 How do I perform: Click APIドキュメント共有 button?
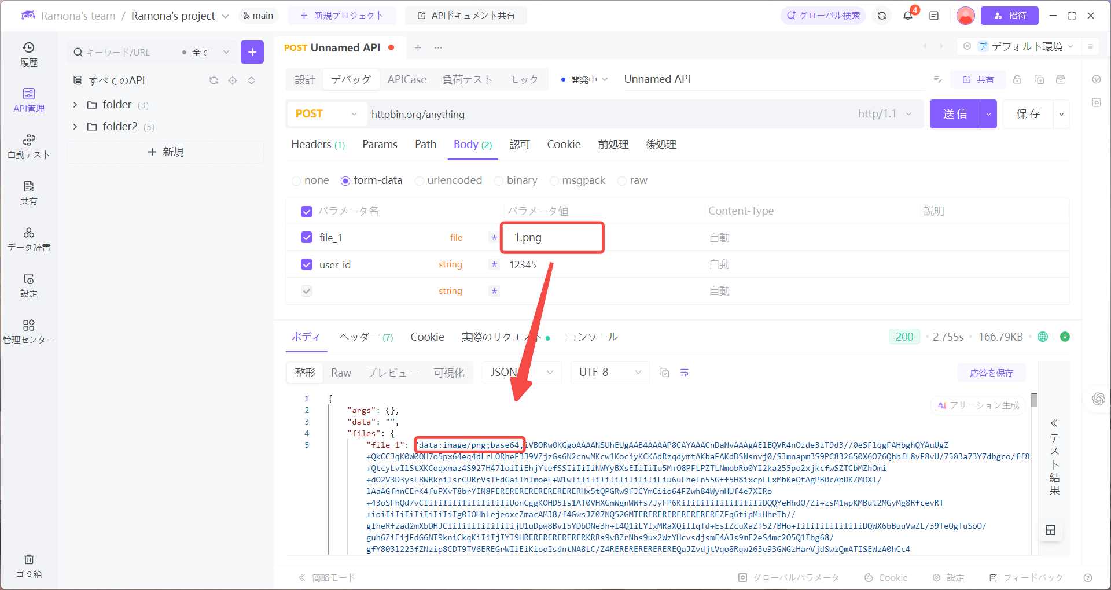(x=466, y=16)
